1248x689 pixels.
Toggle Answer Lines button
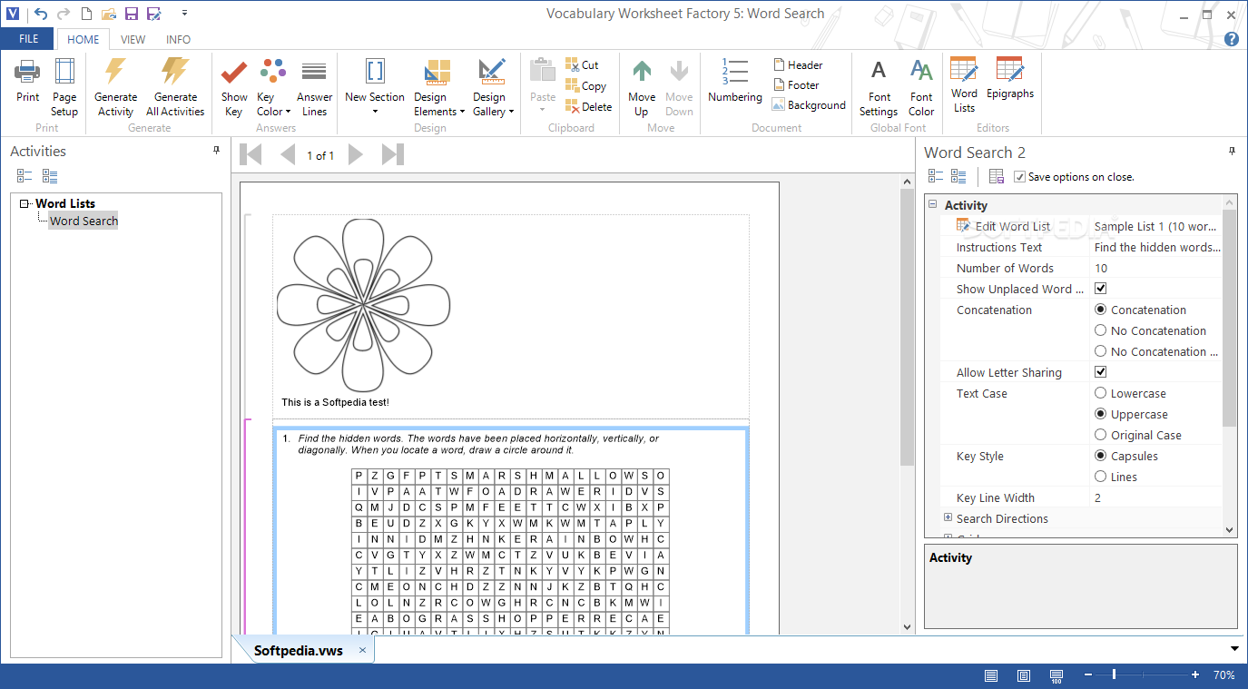coord(314,86)
